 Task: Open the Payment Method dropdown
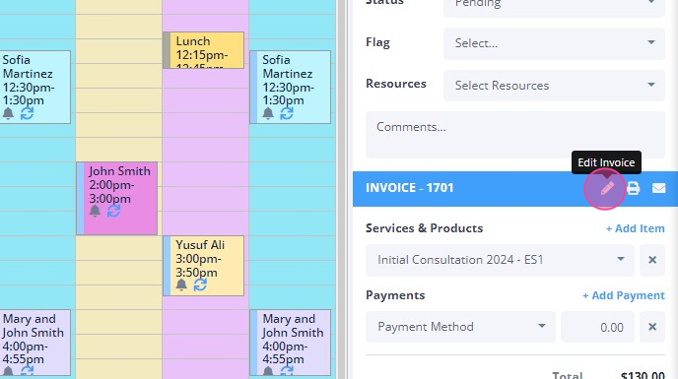click(x=460, y=327)
